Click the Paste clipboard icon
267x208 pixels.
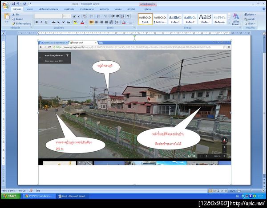[7, 16]
